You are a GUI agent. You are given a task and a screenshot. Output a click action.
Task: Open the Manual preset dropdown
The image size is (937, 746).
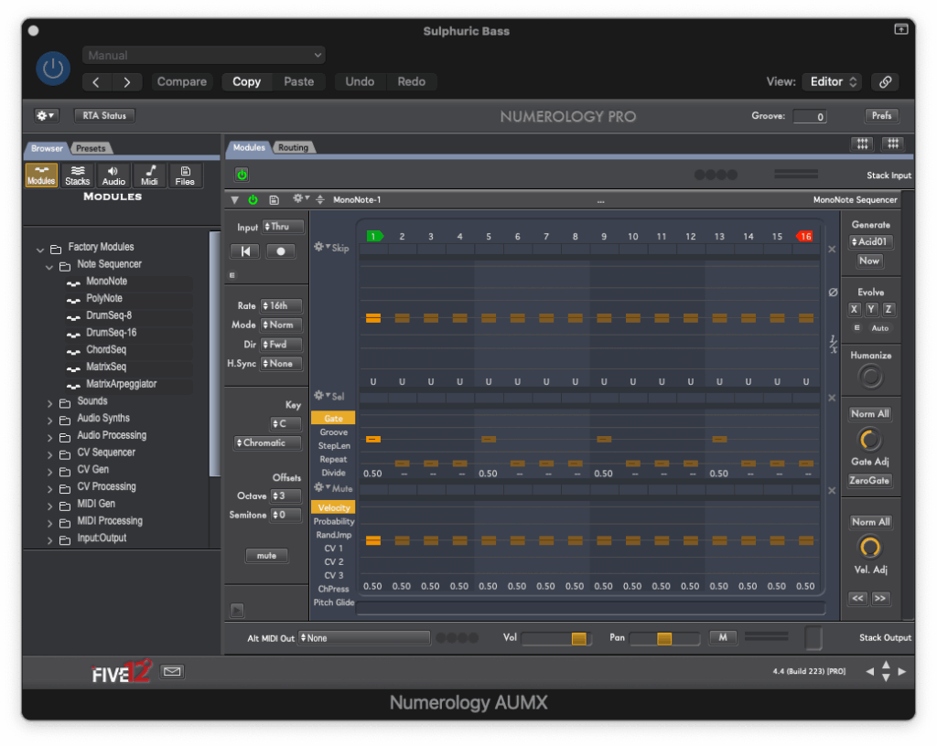coord(204,56)
